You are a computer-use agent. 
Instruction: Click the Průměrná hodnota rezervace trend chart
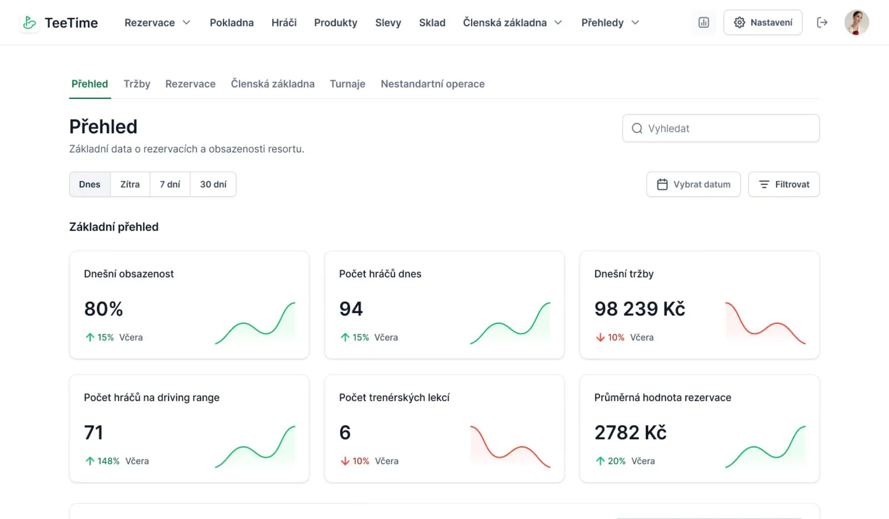click(766, 447)
